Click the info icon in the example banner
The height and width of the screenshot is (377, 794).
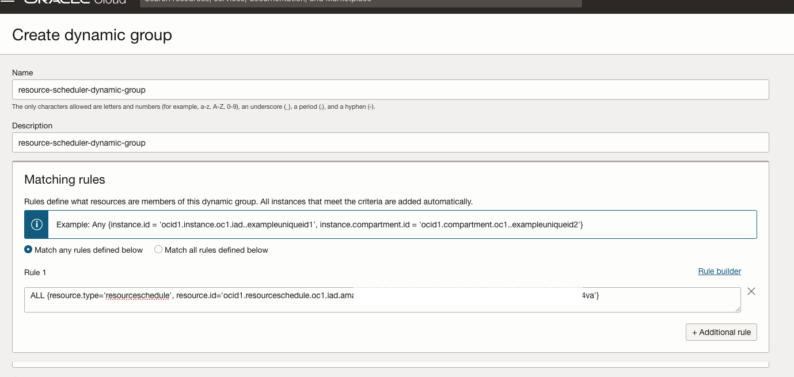(37, 224)
